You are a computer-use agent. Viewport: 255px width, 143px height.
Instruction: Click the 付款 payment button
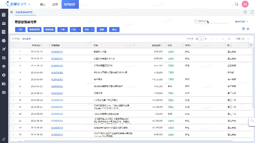tap(20, 29)
